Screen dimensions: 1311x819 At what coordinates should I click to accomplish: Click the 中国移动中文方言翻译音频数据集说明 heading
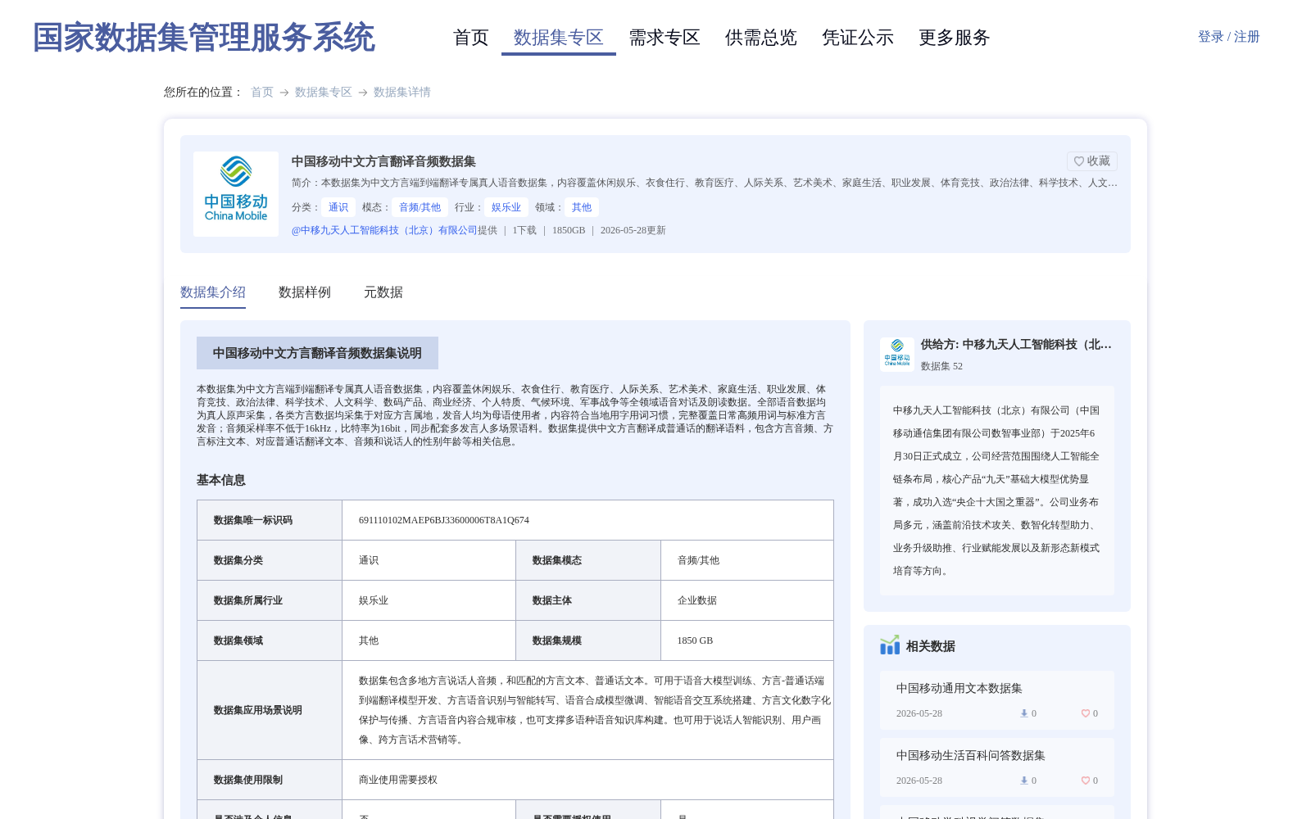coord(317,353)
